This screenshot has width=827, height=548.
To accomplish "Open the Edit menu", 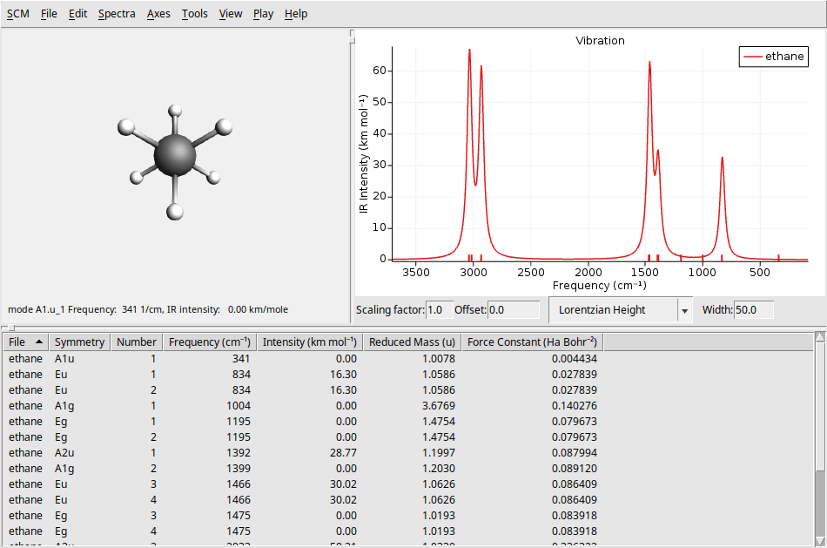I will click(77, 13).
